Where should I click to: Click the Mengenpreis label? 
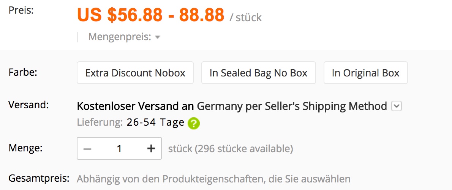(120, 37)
